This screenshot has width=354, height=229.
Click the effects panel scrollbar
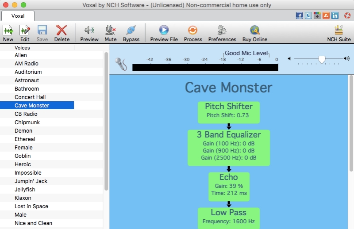351,123
